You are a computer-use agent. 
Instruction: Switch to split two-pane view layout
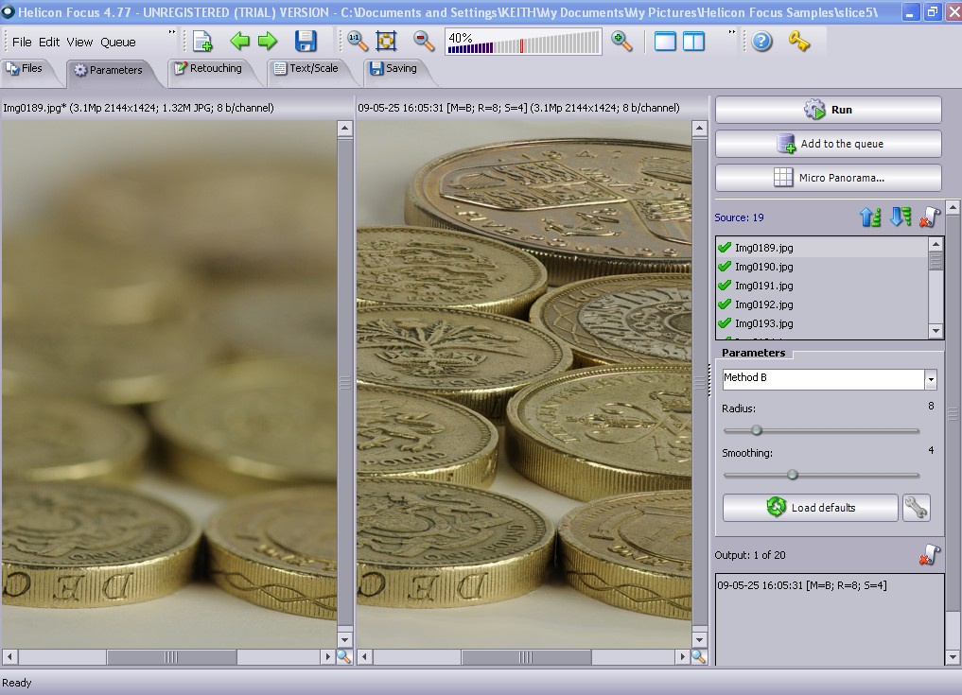click(694, 42)
